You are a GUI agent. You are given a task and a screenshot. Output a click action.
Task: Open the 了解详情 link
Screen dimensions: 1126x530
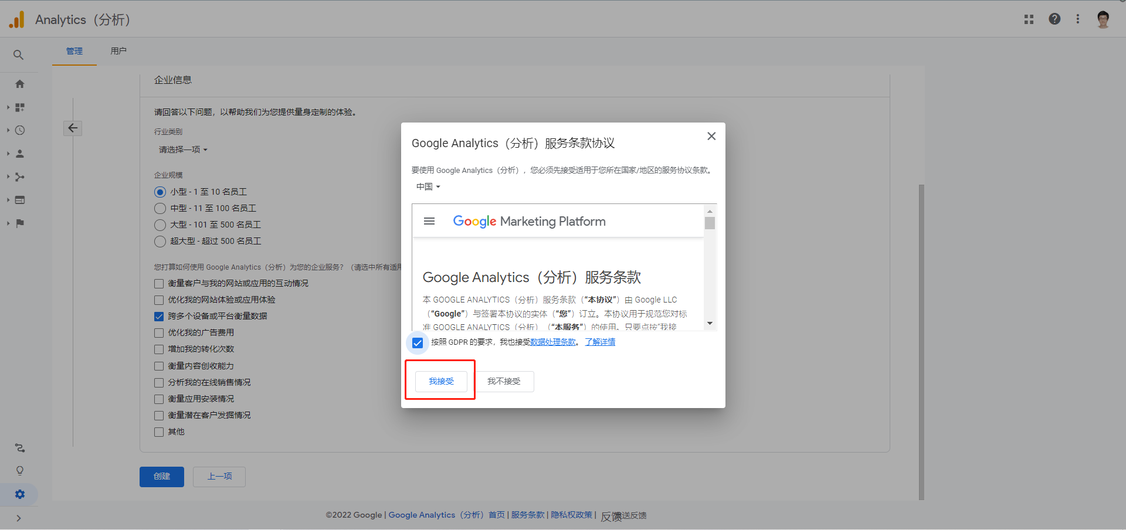point(600,342)
